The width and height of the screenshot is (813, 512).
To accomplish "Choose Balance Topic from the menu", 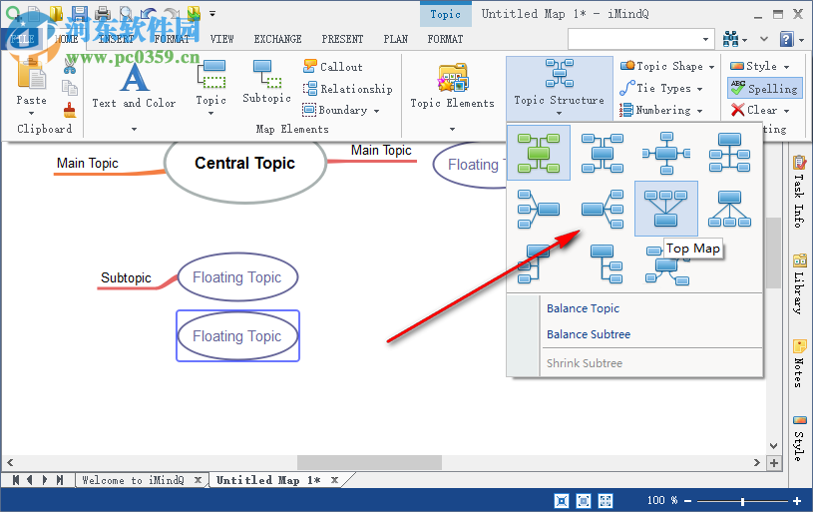I will tap(583, 308).
